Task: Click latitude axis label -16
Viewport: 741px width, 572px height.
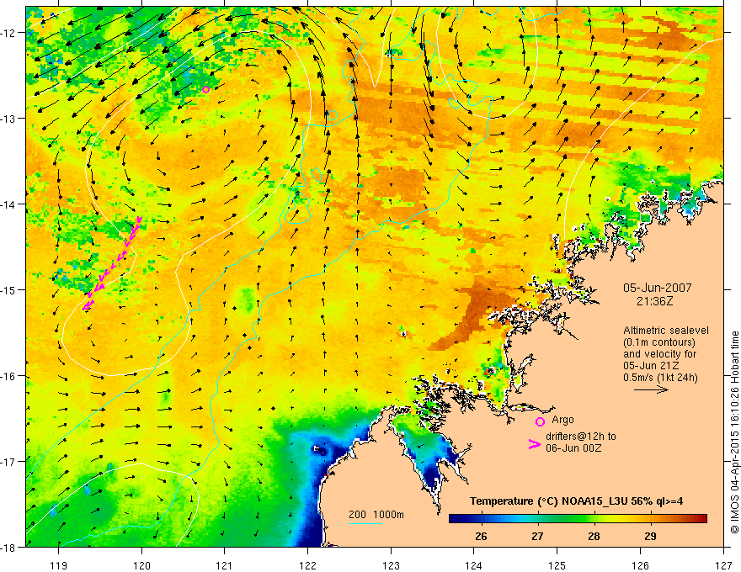Action: [x=9, y=376]
